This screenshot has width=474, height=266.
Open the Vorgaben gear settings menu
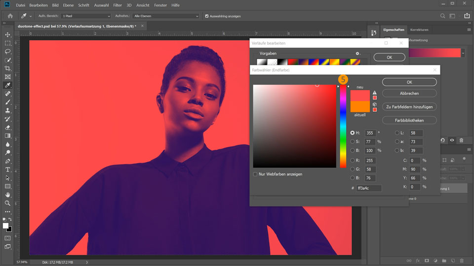[x=357, y=53]
